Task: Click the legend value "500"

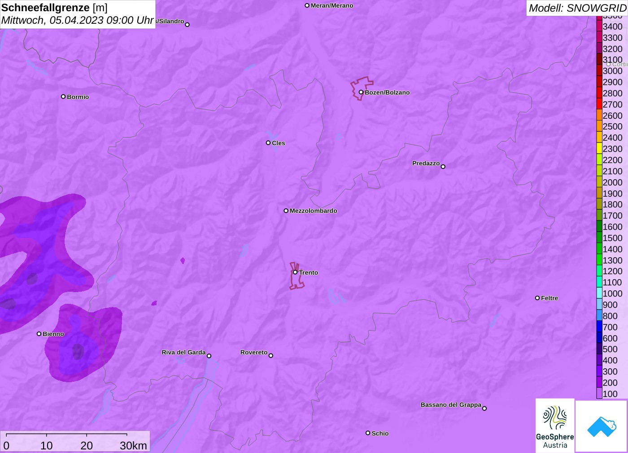Action: click(610, 349)
